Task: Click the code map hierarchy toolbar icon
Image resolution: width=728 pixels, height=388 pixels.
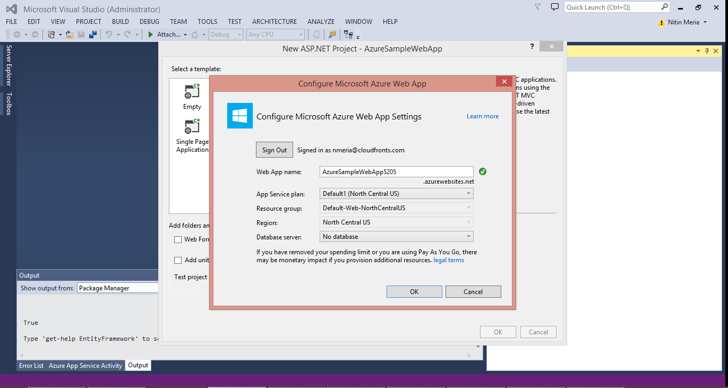Action: [348, 35]
